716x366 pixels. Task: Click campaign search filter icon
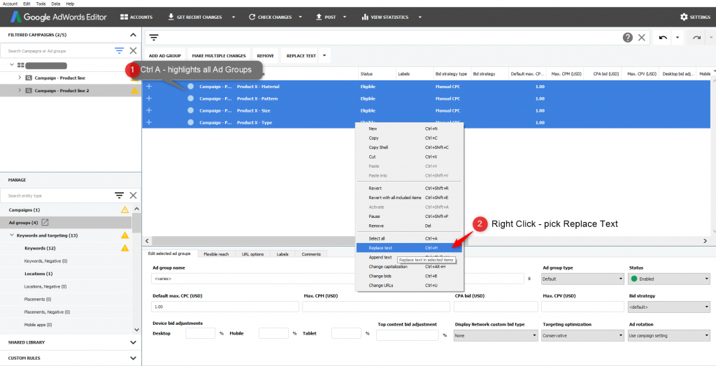tap(119, 51)
